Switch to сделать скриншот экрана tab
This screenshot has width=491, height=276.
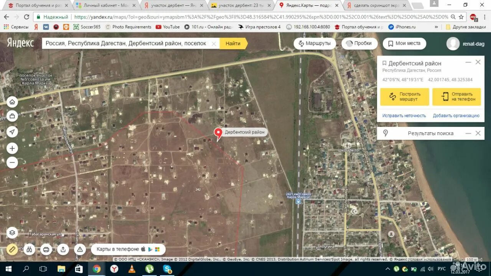[376, 5]
